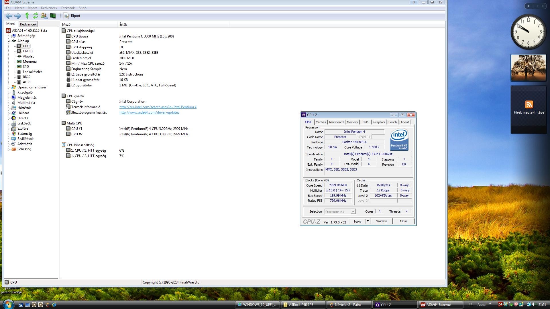This screenshot has height=309, width=550.
Task: Open the Tools dropdown arrow in CPU-Z
Action: [368, 221]
